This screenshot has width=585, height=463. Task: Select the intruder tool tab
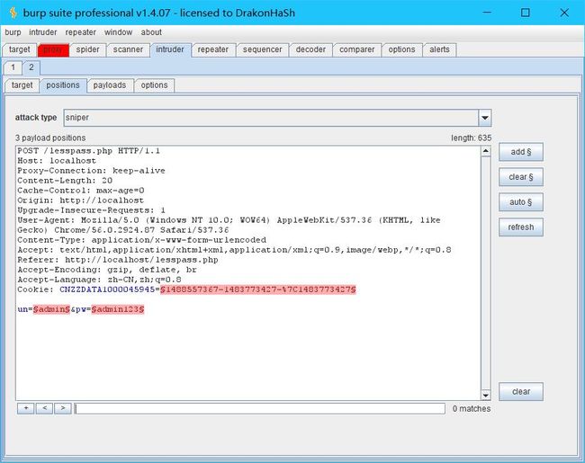[x=170, y=49]
